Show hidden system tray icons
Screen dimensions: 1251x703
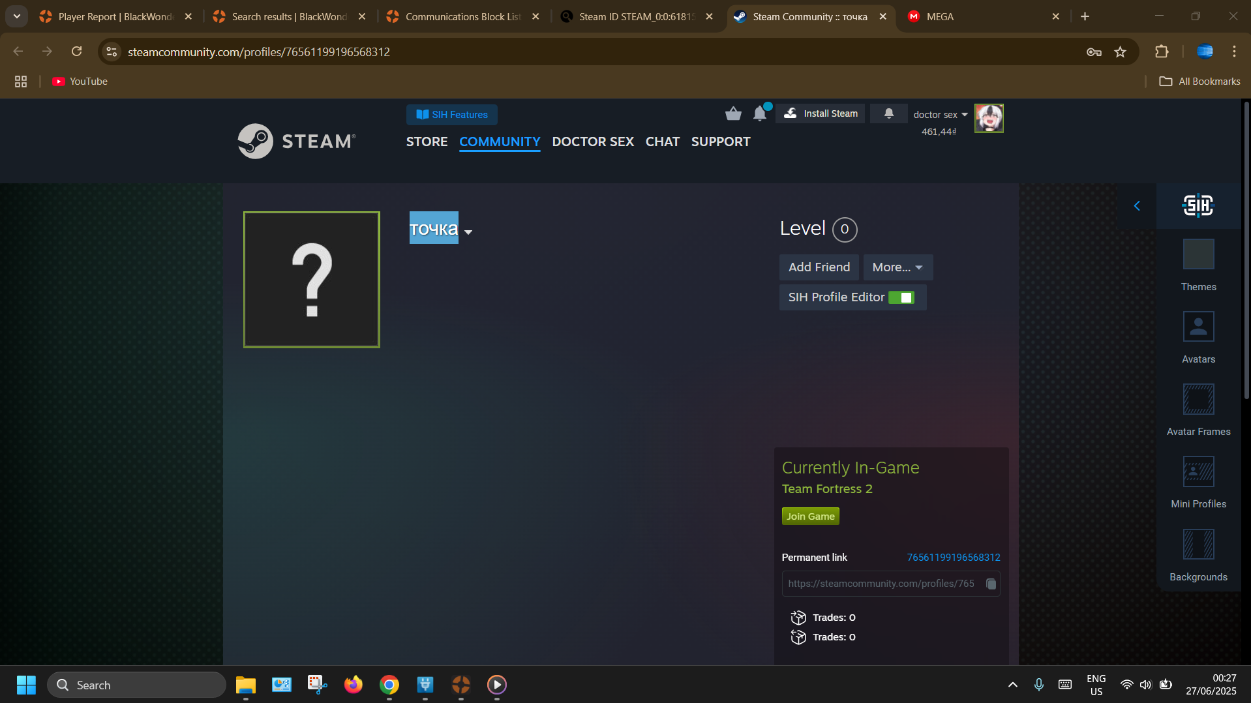[1012, 685]
